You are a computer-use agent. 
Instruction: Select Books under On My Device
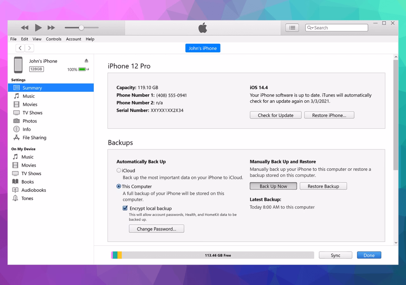[x=28, y=181]
